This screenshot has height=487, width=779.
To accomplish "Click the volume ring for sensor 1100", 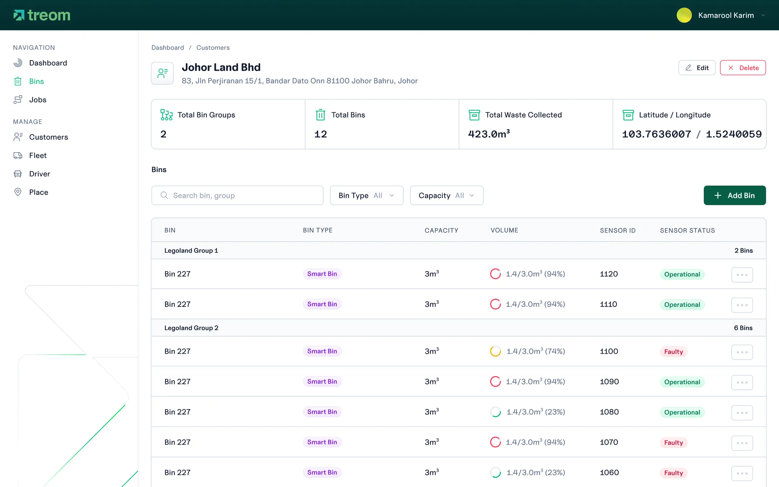I will (495, 351).
